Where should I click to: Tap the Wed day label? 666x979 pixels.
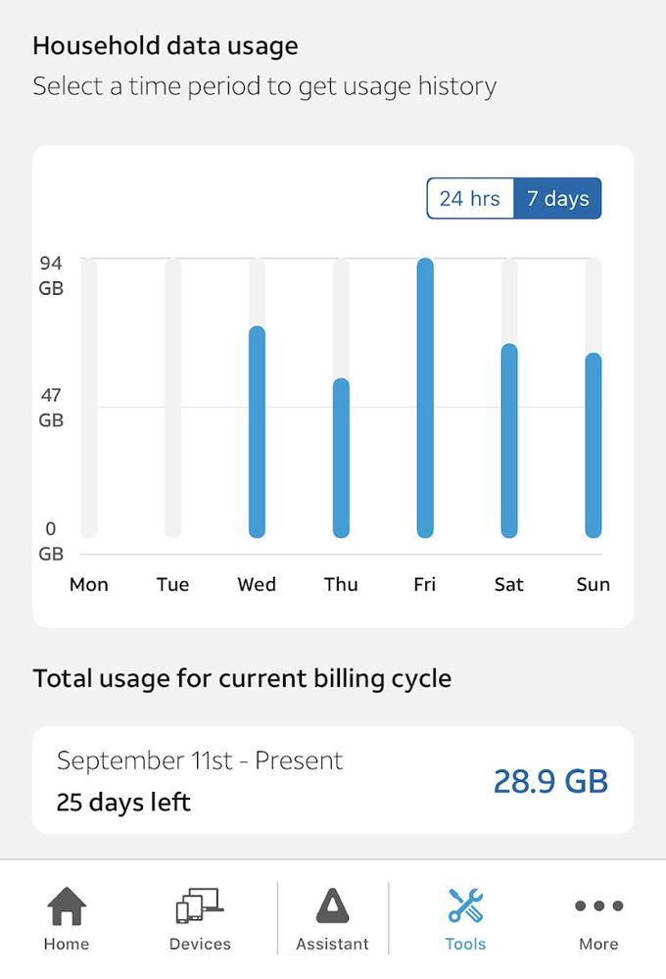[x=257, y=584]
